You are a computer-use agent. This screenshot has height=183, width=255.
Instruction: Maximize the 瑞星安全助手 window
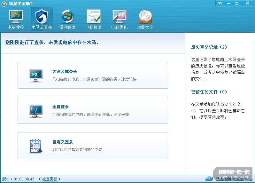click(x=237, y=4)
